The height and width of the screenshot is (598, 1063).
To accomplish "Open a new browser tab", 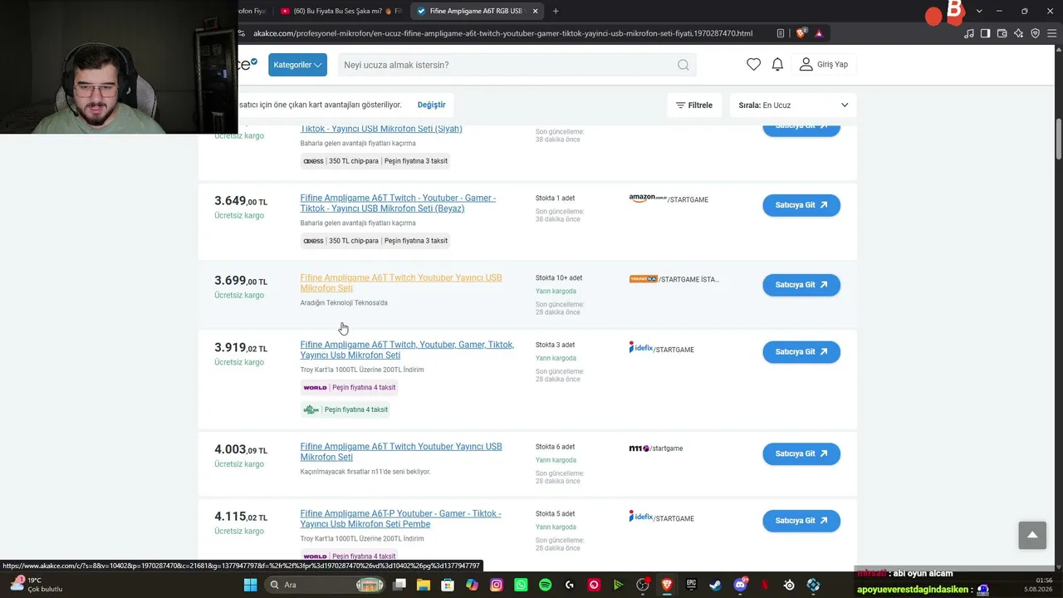I will [x=556, y=11].
